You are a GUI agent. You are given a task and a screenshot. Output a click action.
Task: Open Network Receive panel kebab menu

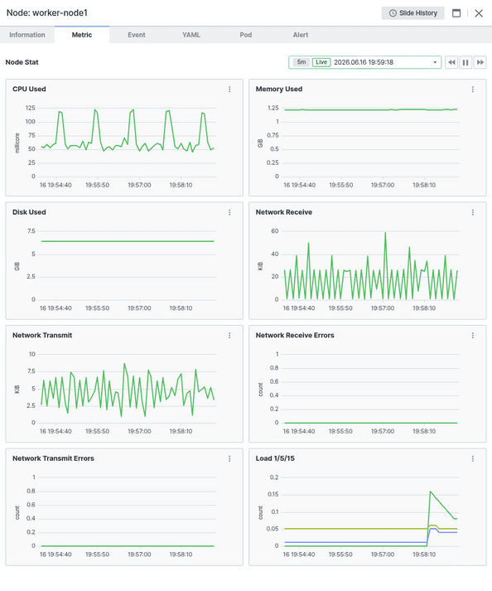point(473,212)
